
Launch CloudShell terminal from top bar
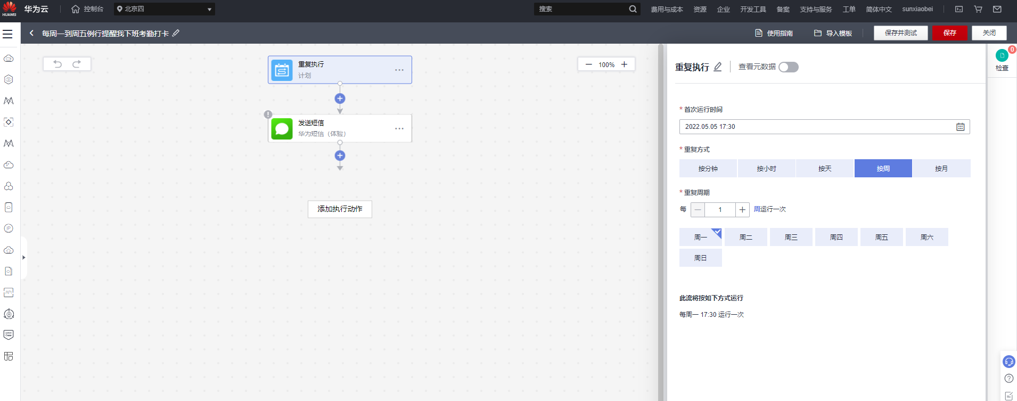pos(959,9)
